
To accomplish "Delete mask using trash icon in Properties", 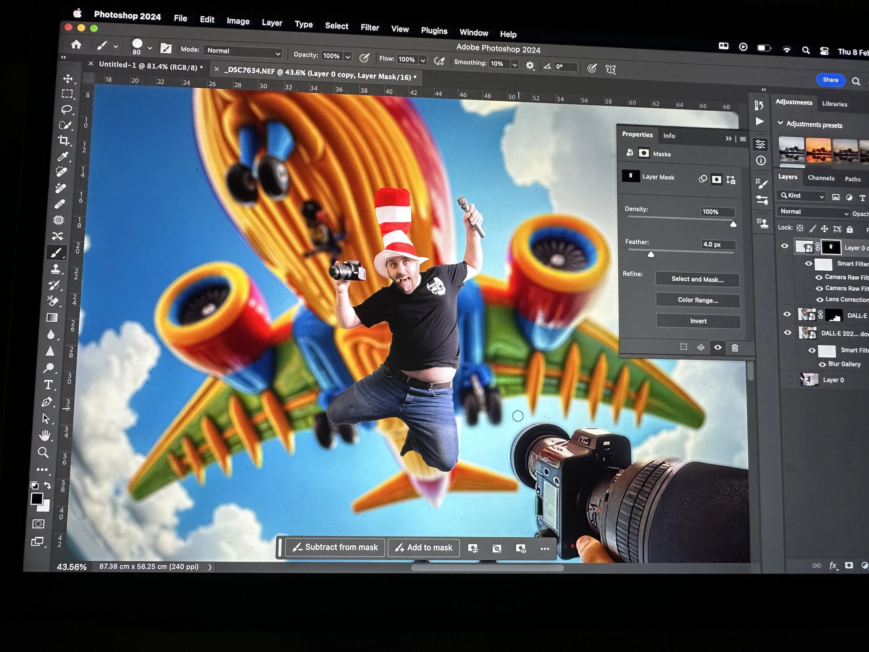I will (x=734, y=348).
